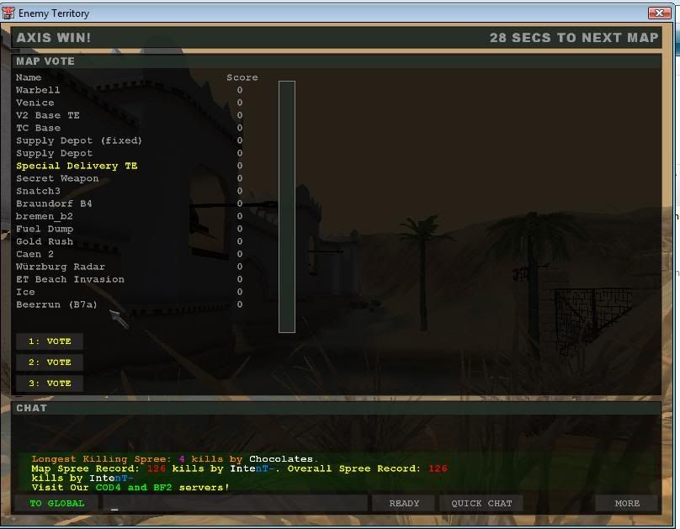Image resolution: width=680 pixels, height=529 pixels.
Task: Click highlighted Special Delivery TE map
Action: click(x=77, y=166)
